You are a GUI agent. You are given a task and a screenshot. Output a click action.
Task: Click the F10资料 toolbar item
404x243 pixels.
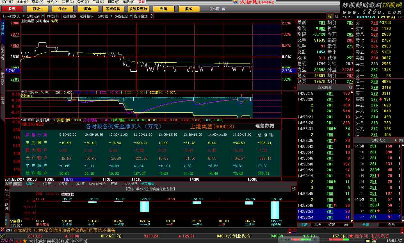click(53, 16)
